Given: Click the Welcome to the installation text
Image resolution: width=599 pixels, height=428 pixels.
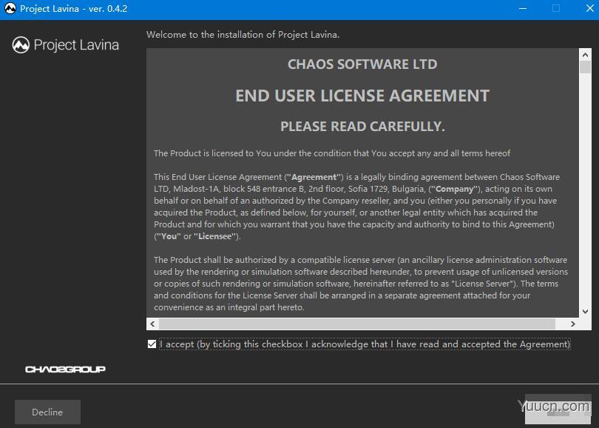Looking at the screenshot, I should 243,34.
